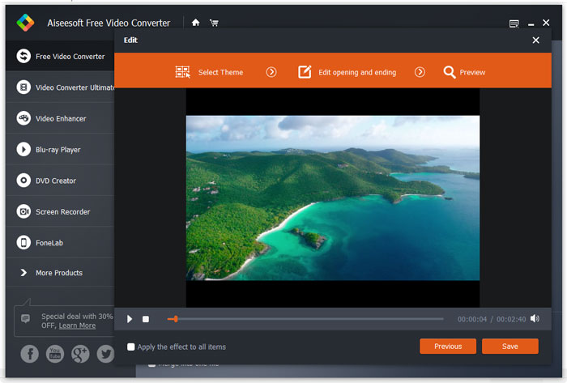
Task: Click the Previous button
Action: point(448,346)
